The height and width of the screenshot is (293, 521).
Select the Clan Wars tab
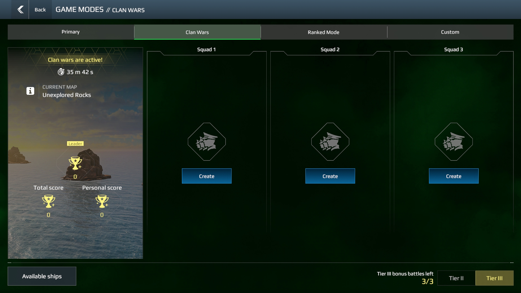point(197,32)
